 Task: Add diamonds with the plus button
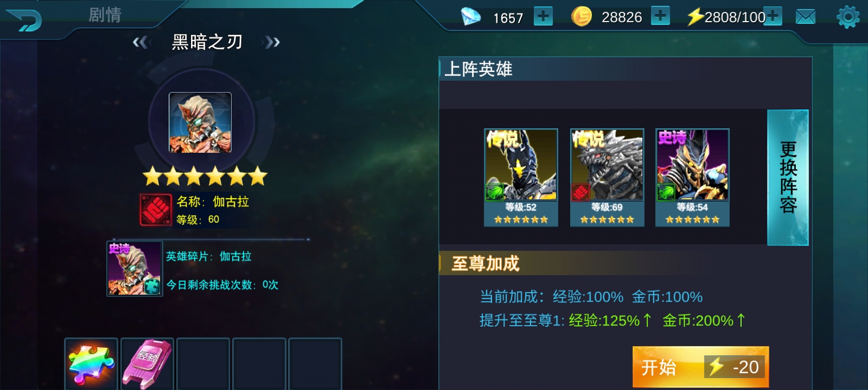point(543,16)
